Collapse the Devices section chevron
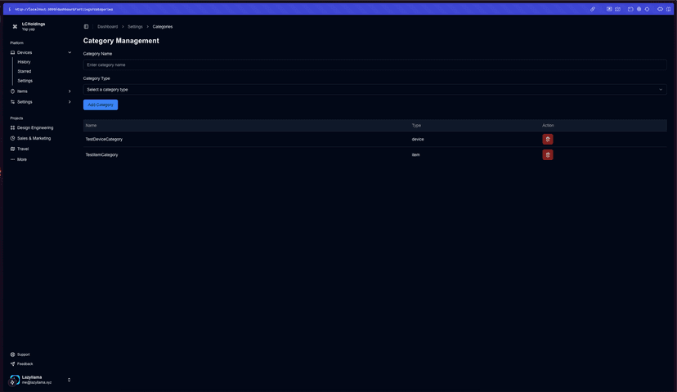Screen dimensions: 677x392 (x=69, y=52)
